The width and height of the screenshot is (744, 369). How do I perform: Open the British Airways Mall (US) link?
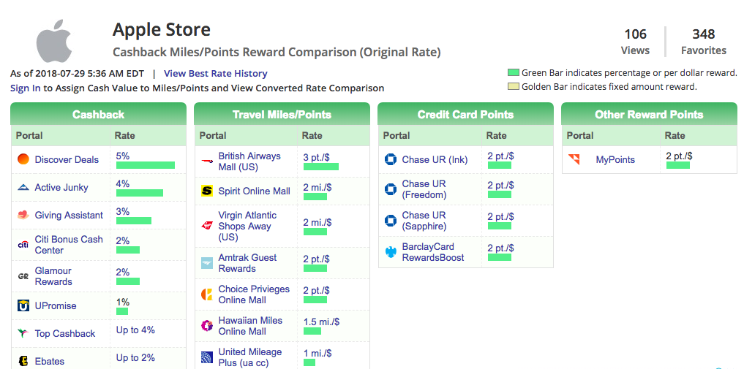click(x=249, y=161)
